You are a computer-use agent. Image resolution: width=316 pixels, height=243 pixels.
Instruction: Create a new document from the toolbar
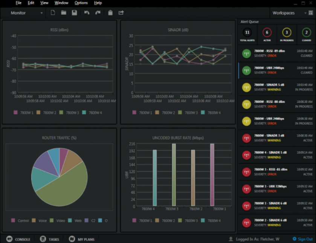click(53, 12)
